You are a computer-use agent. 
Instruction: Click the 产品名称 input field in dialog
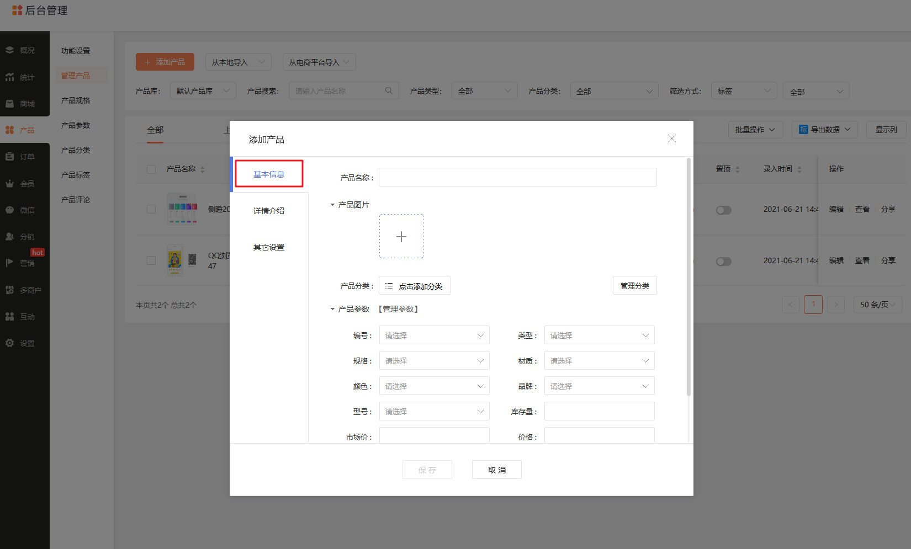518,177
